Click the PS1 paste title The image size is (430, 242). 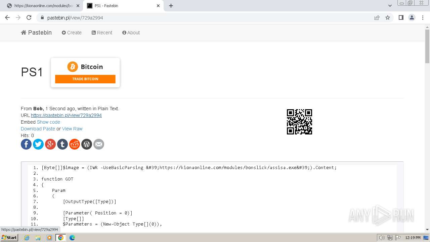[x=32, y=72]
